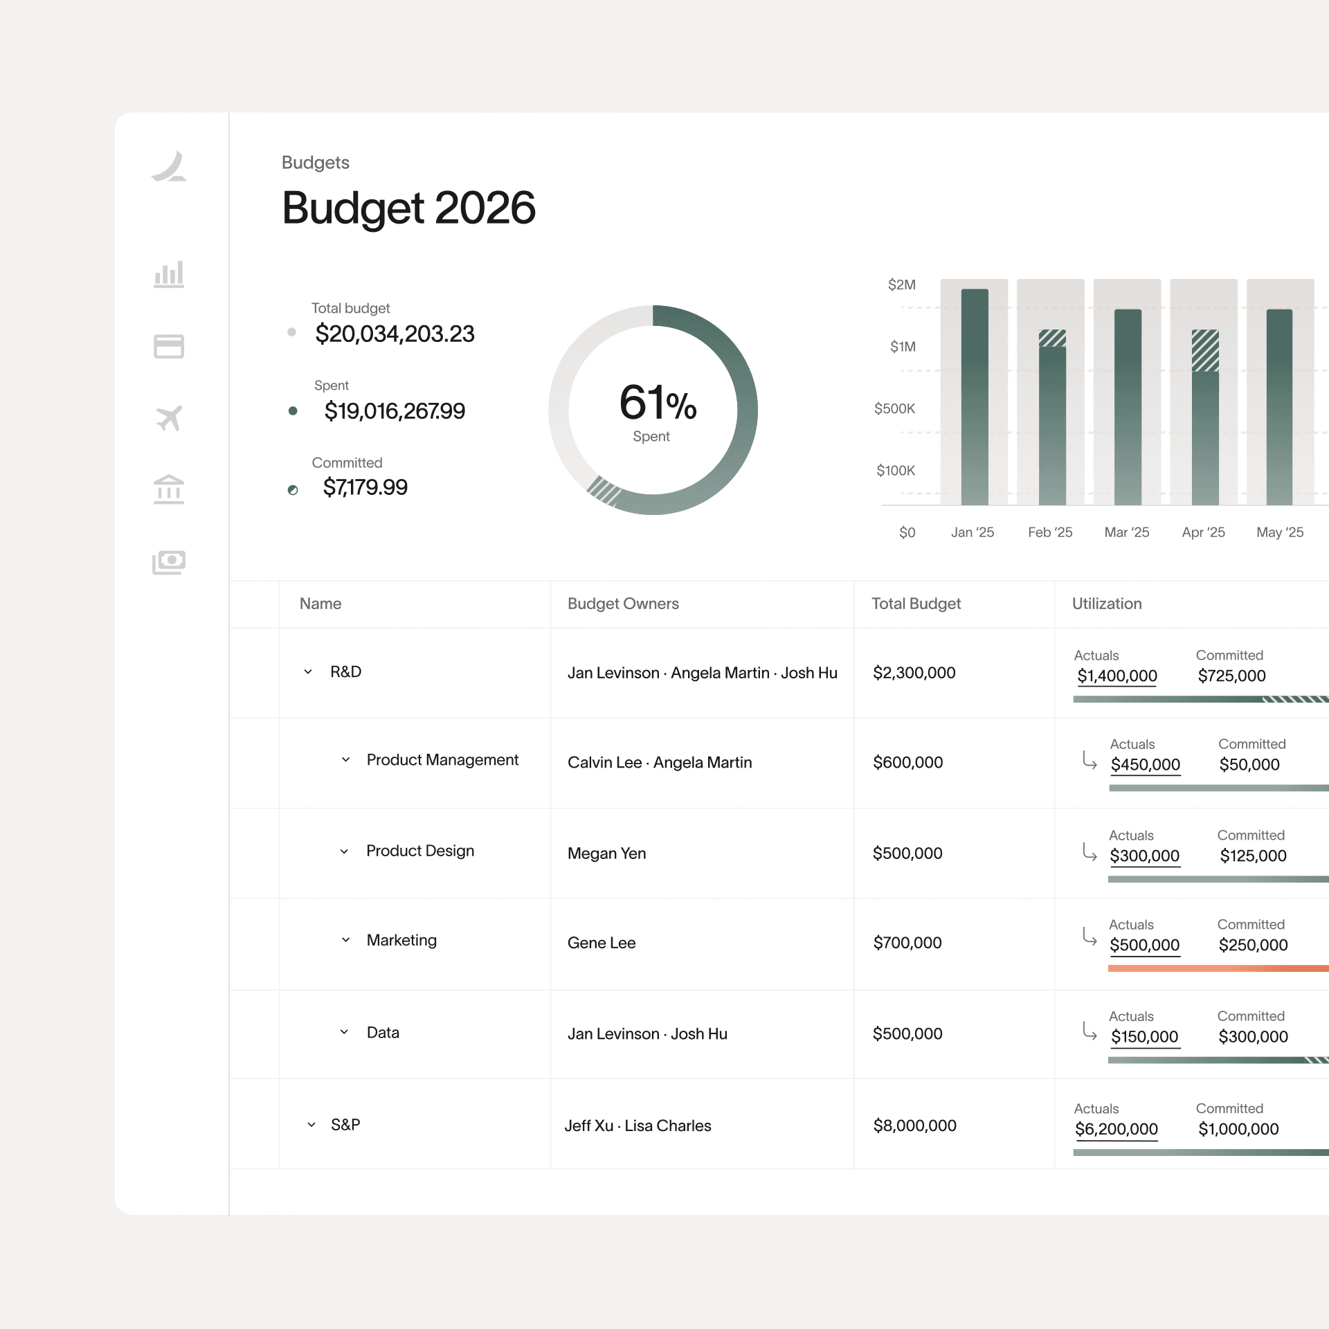Open the bar chart insights icon
The height and width of the screenshot is (1329, 1329).
click(169, 274)
